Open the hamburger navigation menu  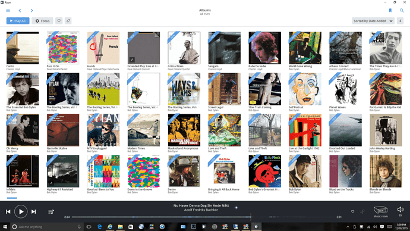tap(8, 11)
